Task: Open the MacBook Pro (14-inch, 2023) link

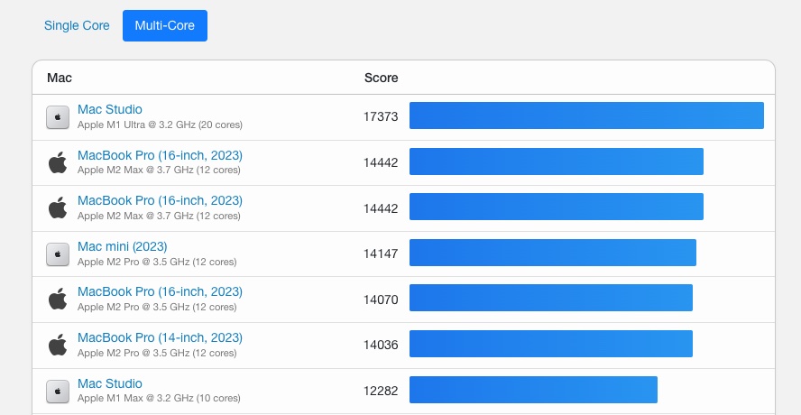Action: point(160,337)
